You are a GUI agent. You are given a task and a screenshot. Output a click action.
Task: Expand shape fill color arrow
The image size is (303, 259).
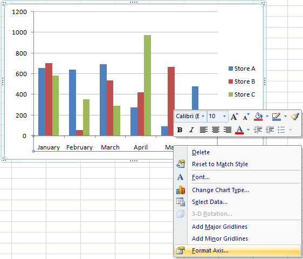pyautogui.click(x=267, y=117)
